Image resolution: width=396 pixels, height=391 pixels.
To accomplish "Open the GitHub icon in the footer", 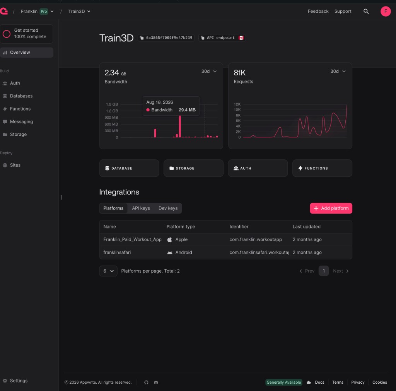I will click(146, 382).
